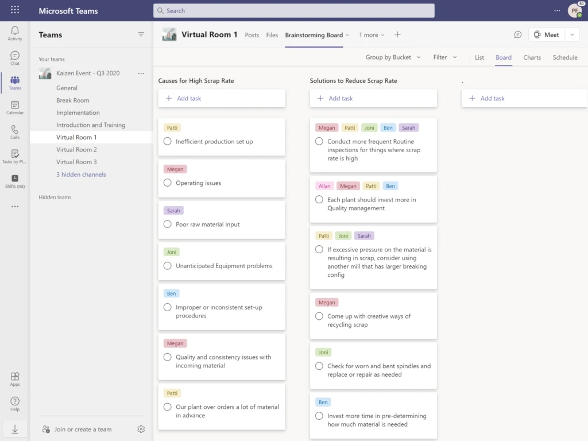Screen dimensions: 588x441
Task: Open the Filter dropdown
Action: (443, 57)
